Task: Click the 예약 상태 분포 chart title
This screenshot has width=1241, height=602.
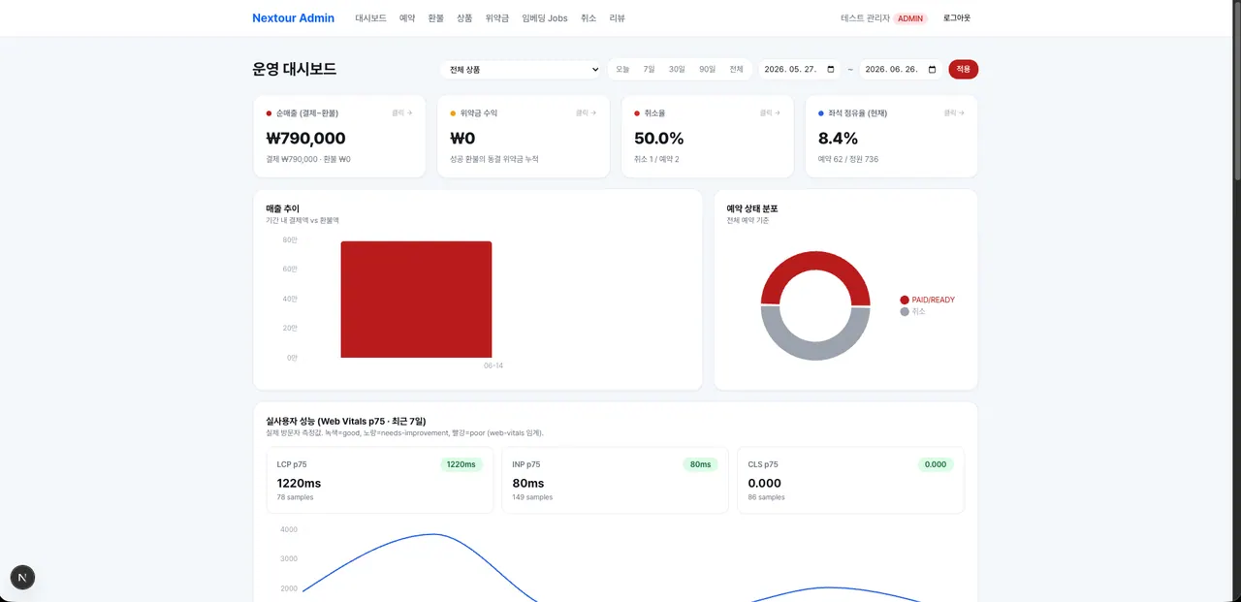Action: (752, 208)
